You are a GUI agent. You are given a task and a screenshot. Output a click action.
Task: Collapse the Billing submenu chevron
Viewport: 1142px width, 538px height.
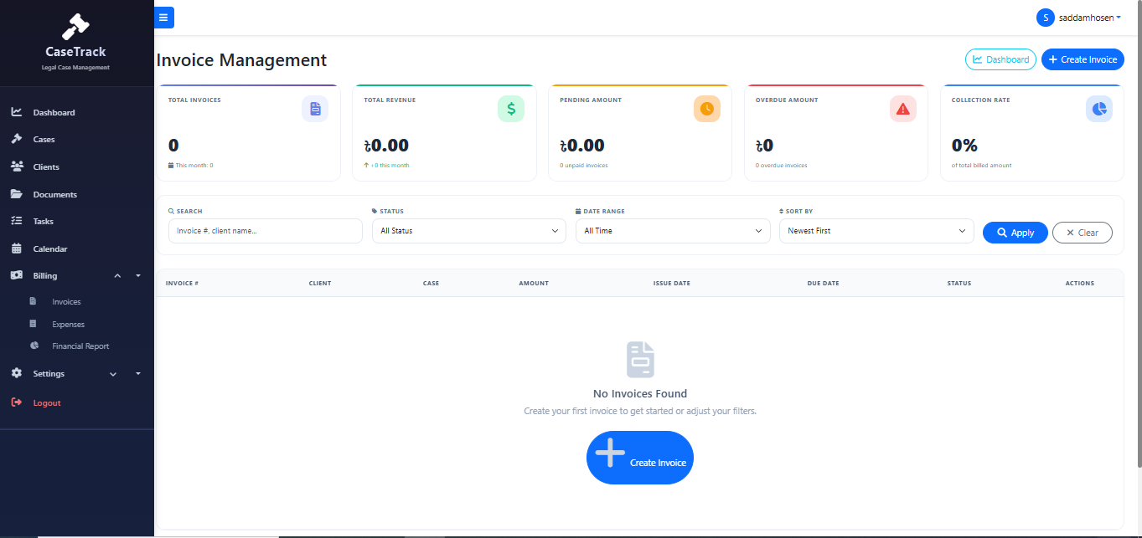point(117,276)
